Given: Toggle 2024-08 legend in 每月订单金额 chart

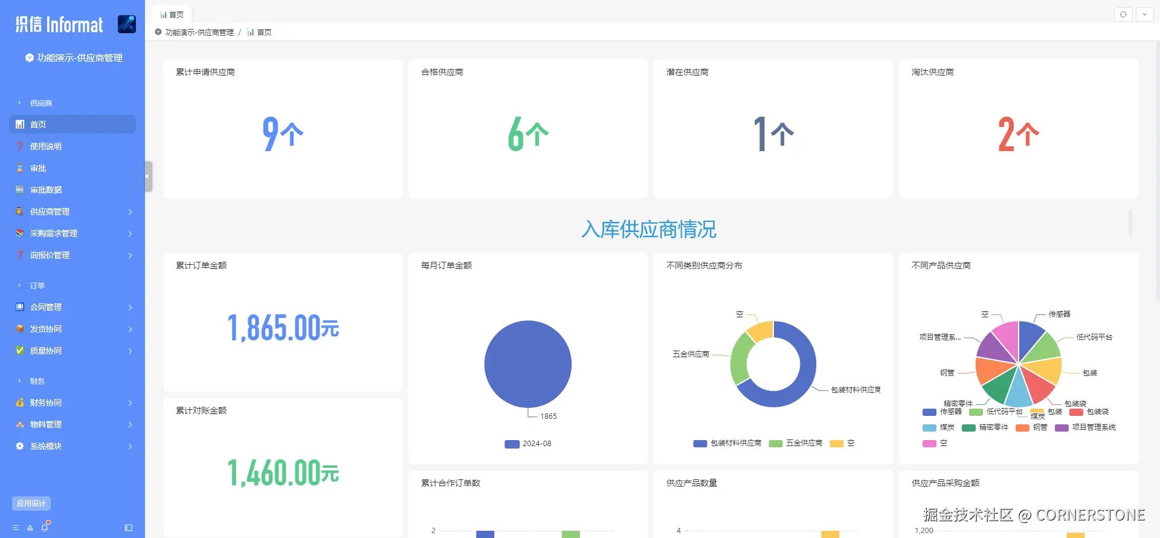Looking at the screenshot, I should coord(528,444).
